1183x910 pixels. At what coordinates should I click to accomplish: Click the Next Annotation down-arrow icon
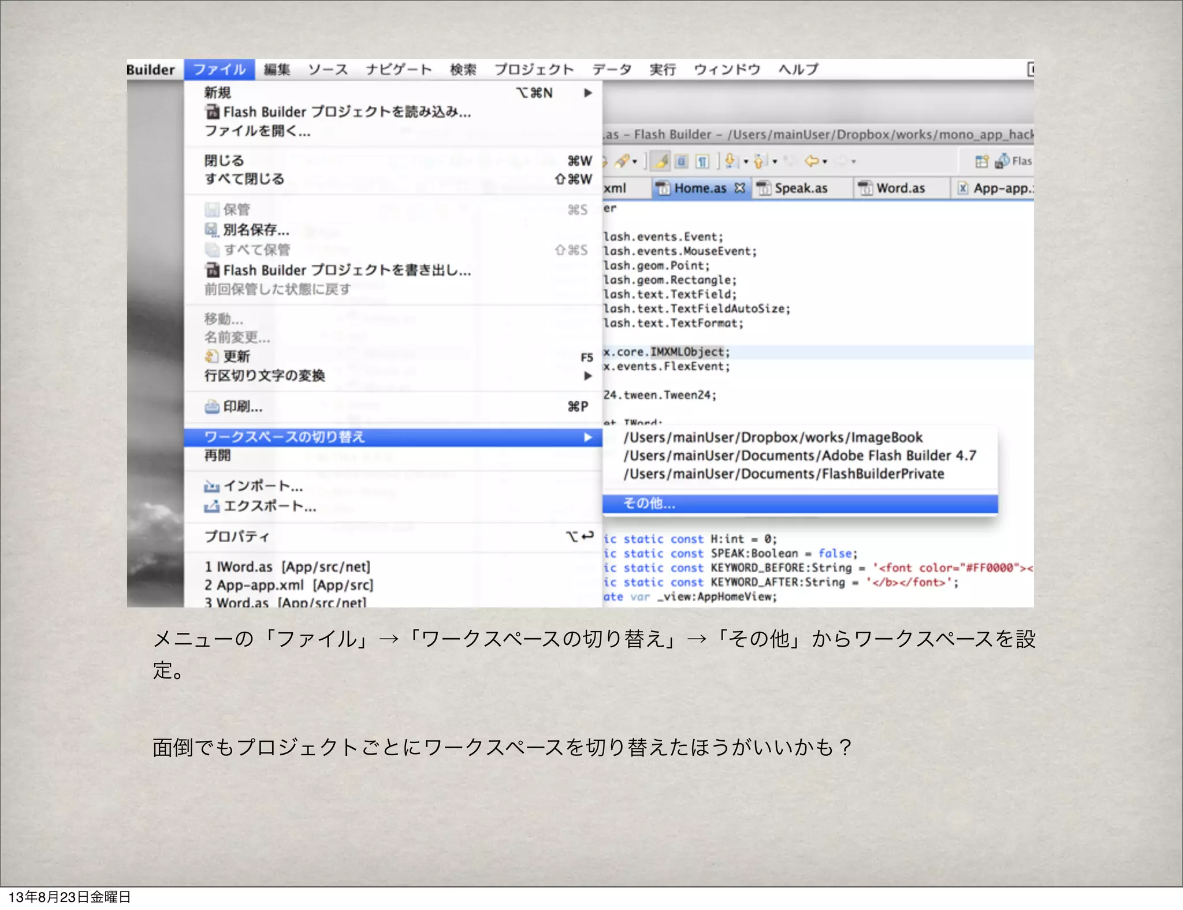(x=731, y=161)
